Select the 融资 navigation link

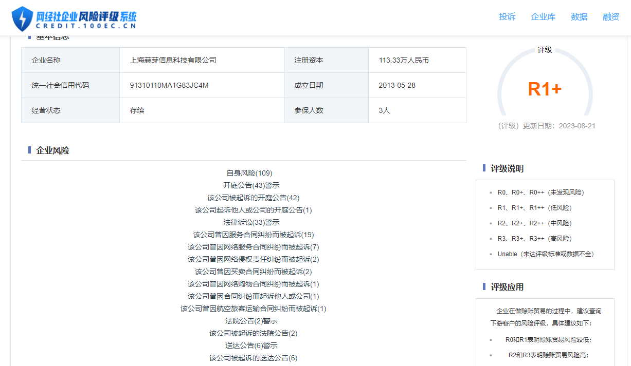(611, 17)
